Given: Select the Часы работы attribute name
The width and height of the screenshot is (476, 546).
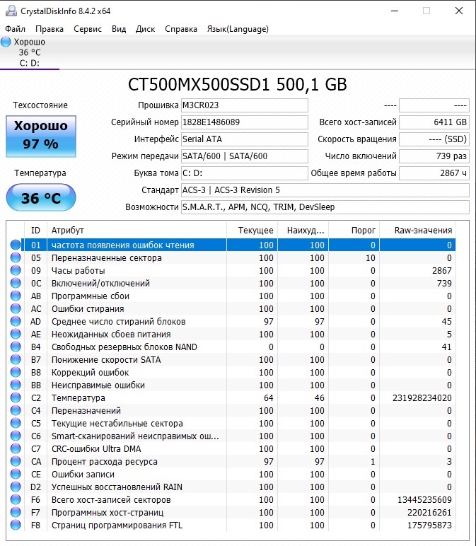Looking at the screenshot, I should tap(78, 271).
